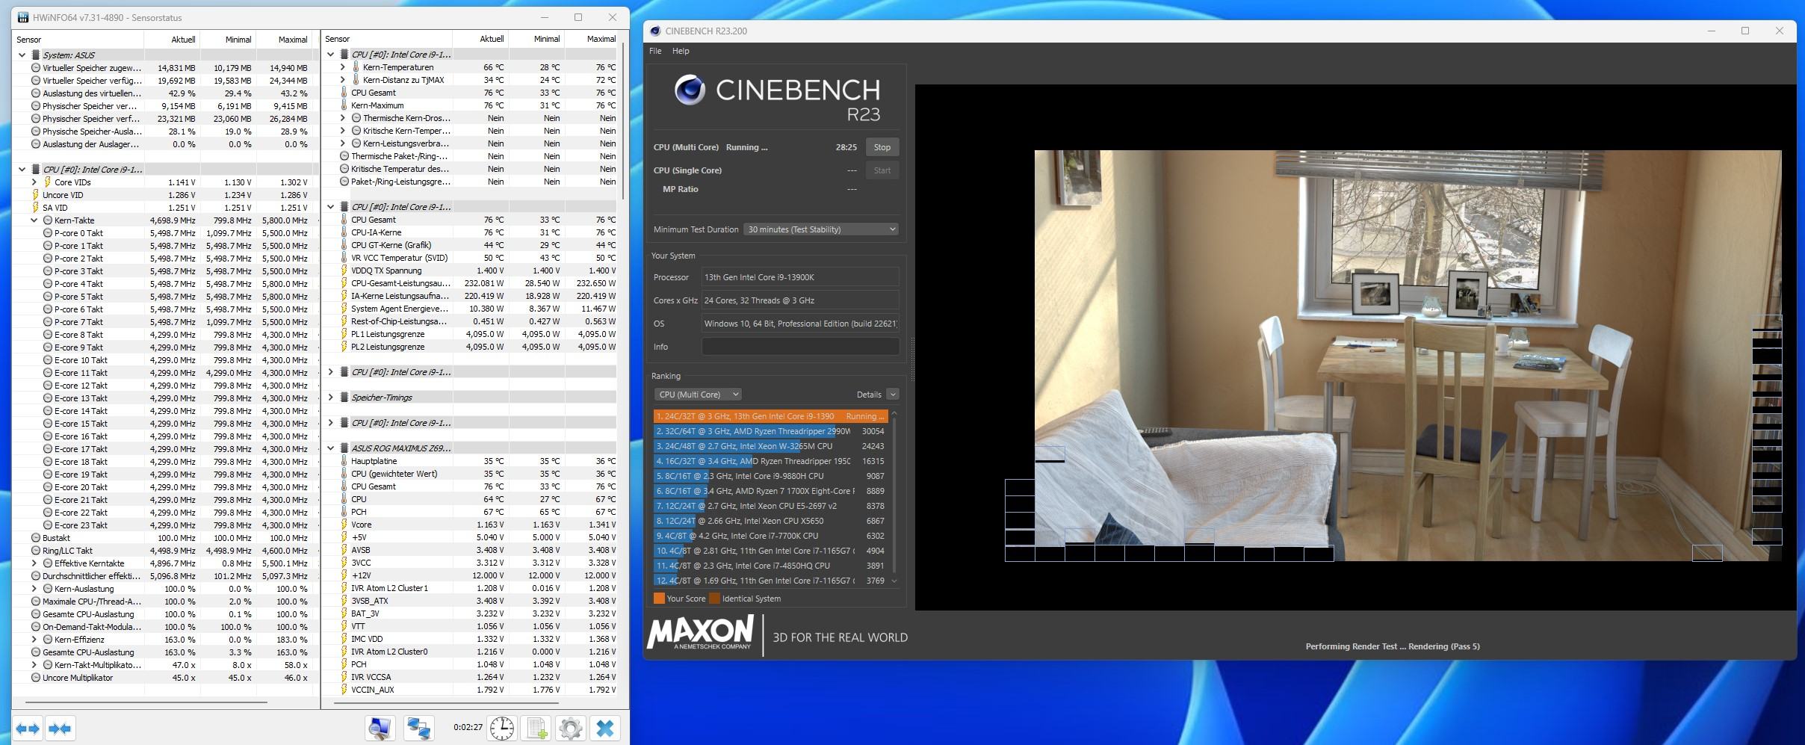Screen dimensions: 1805x745
Task: Open the Help menu in Cinebench
Action: [681, 51]
